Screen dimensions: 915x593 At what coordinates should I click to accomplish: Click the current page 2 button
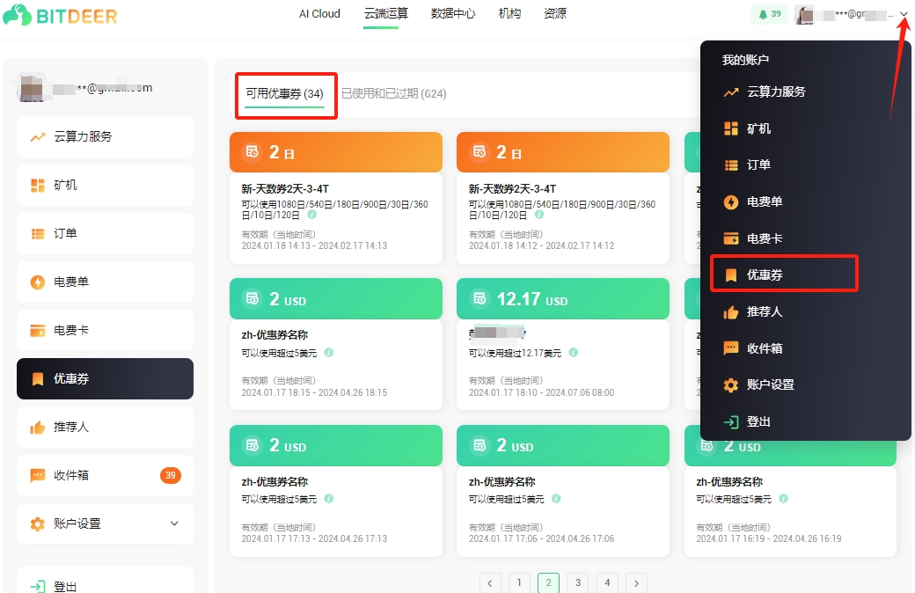[x=548, y=583]
